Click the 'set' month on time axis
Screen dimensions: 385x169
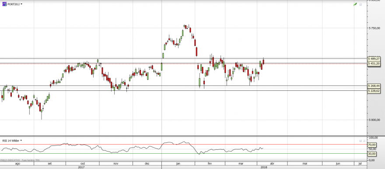(49, 163)
